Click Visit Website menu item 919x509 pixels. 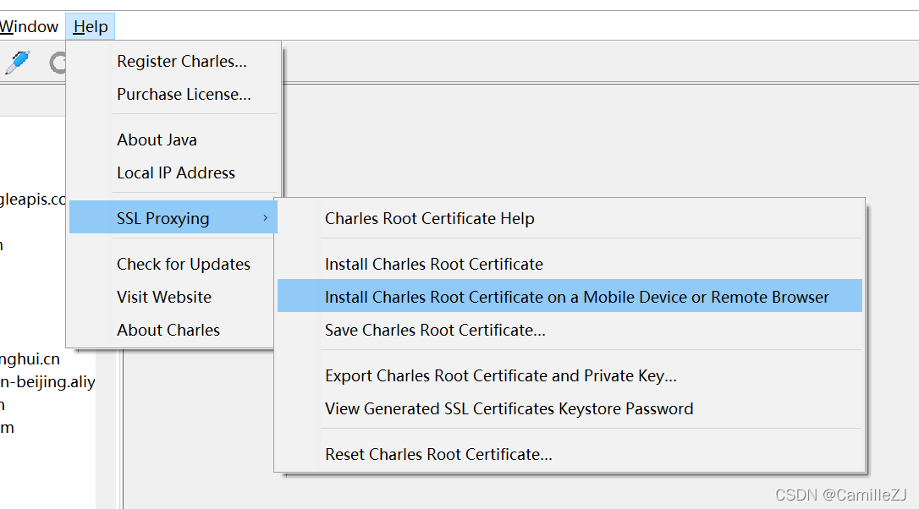164,297
